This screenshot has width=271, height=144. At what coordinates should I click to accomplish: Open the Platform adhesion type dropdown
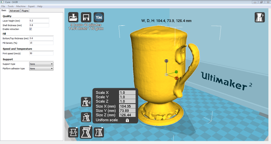(41, 69)
